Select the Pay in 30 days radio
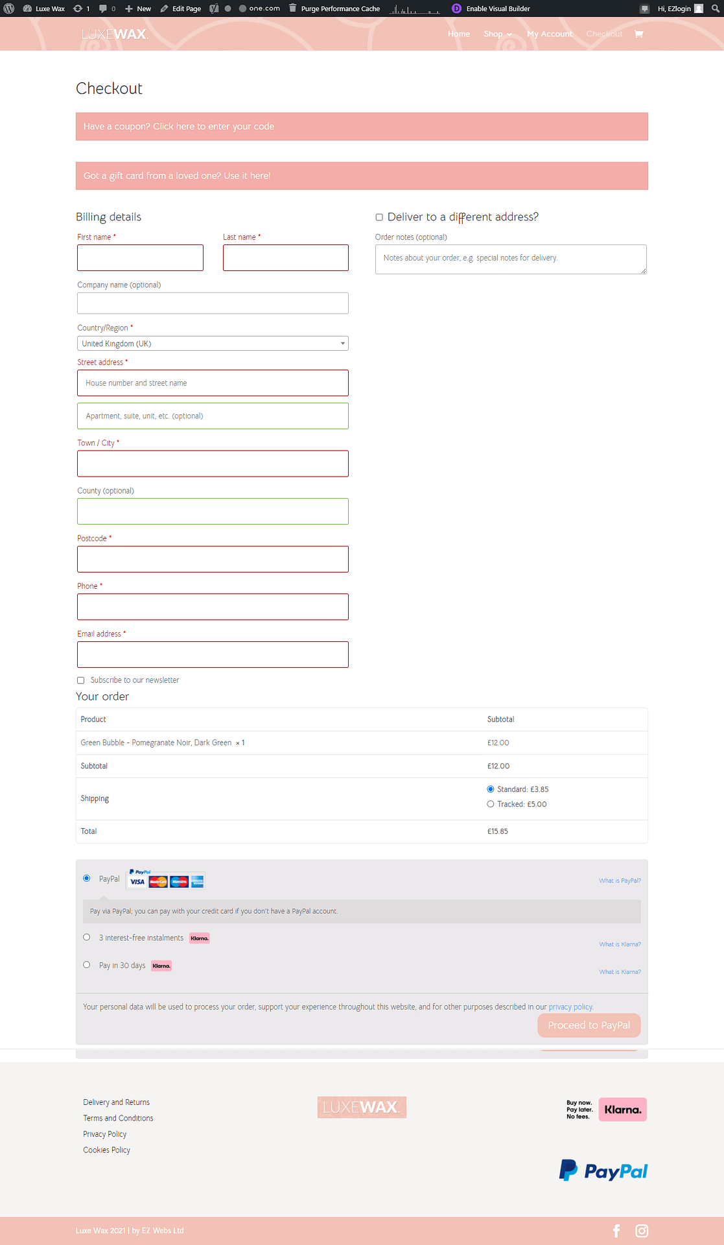This screenshot has width=724, height=1245. coord(87,965)
